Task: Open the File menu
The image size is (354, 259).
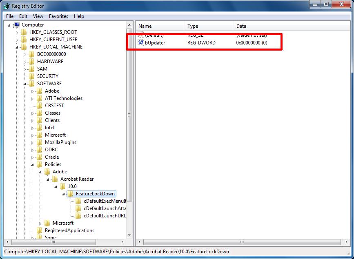Action: click(10, 16)
